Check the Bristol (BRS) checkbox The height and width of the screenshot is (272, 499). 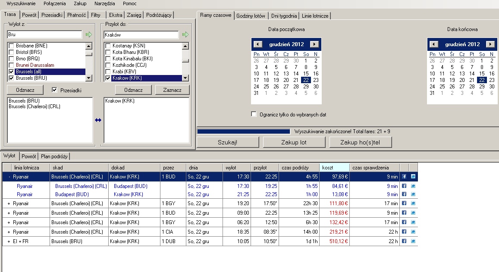point(12,52)
